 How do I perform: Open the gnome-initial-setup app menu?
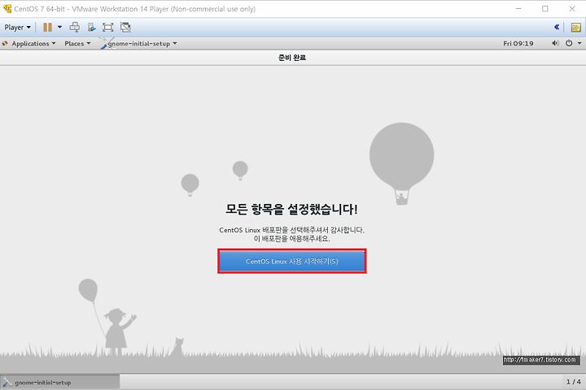tap(138, 44)
